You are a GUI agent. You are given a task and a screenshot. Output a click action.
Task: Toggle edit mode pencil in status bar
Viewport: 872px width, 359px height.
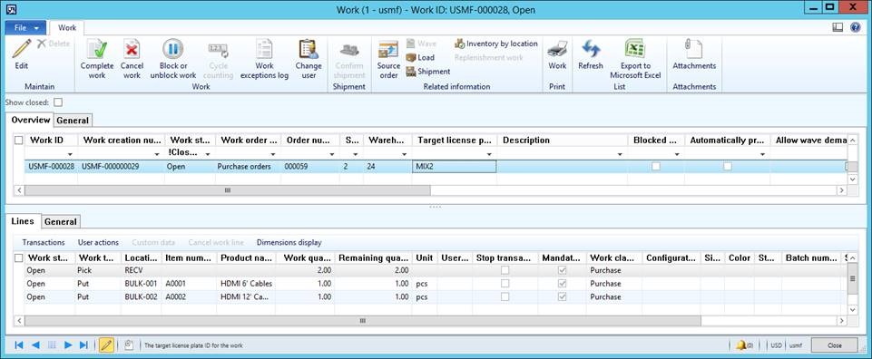click(106, 345)
